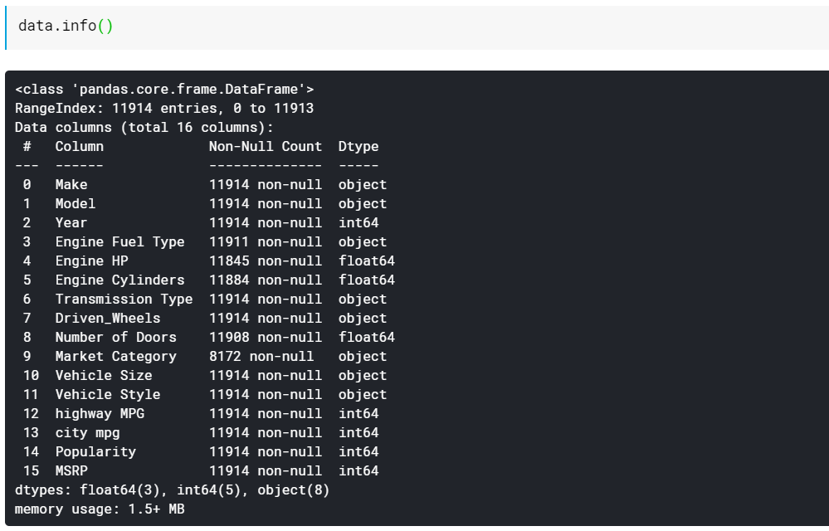Click the 'Data columns (total 16 columns)' line
The image size is (829, 531).
144,127
